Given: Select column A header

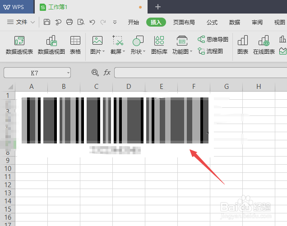Looking at the screenshot, I should coord(32,87).
